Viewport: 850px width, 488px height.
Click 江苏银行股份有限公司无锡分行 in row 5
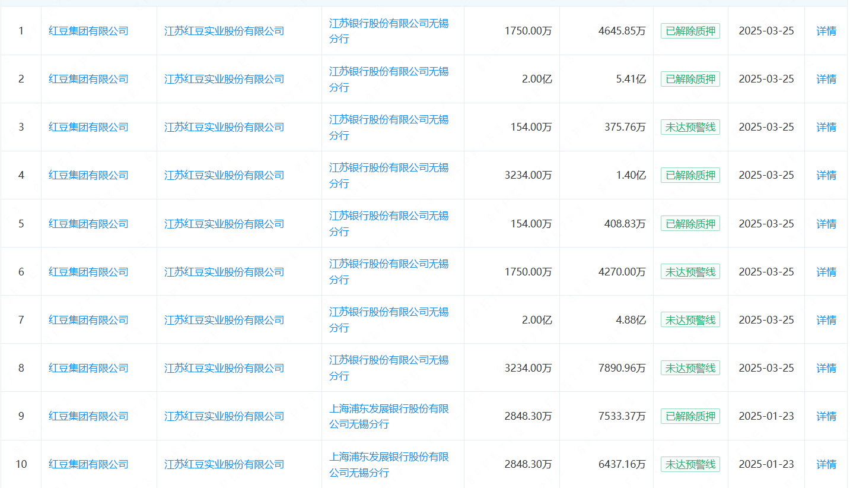click(389, 224)
